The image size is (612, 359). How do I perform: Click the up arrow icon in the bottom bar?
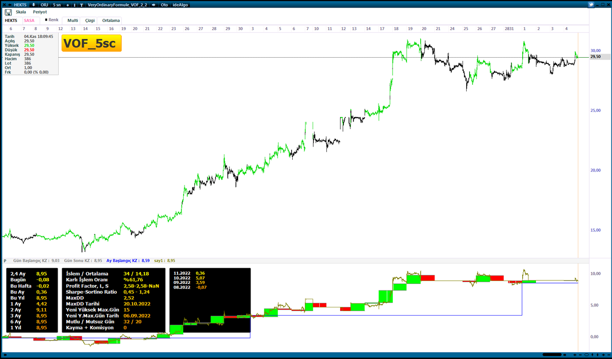point(592,355)
